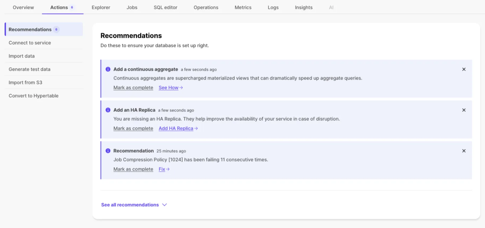Screen dimensions: 485x228
Task: Select the Actions tab
Action: pos(62,7)
